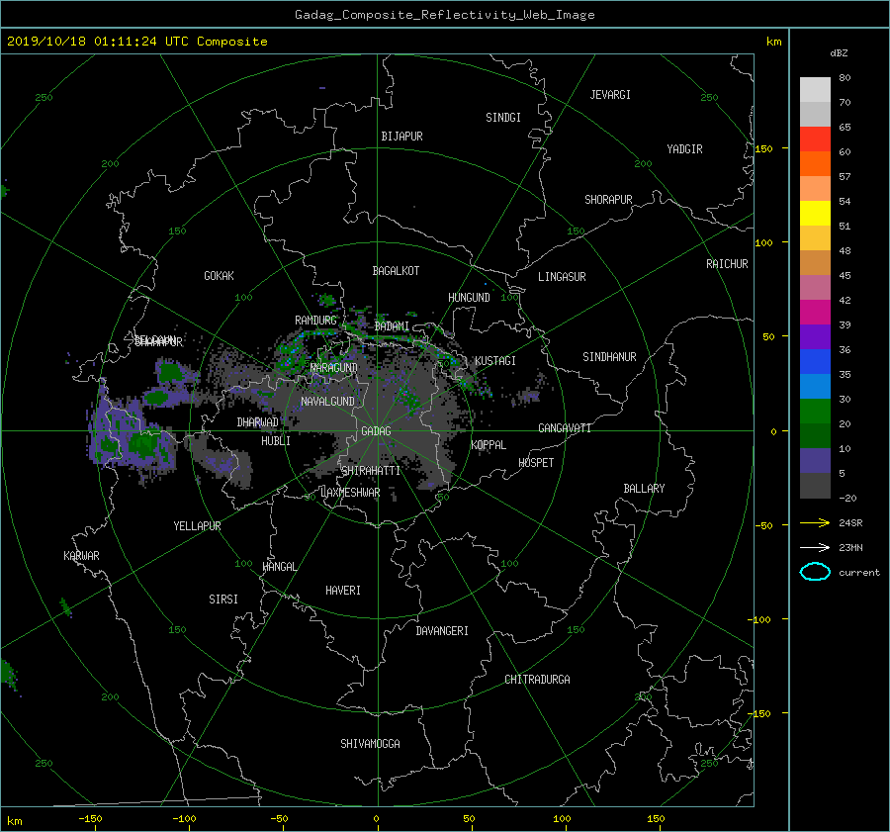
Task: Click the cyan 'current' ellipse legend icon
Action: (815, 572)
